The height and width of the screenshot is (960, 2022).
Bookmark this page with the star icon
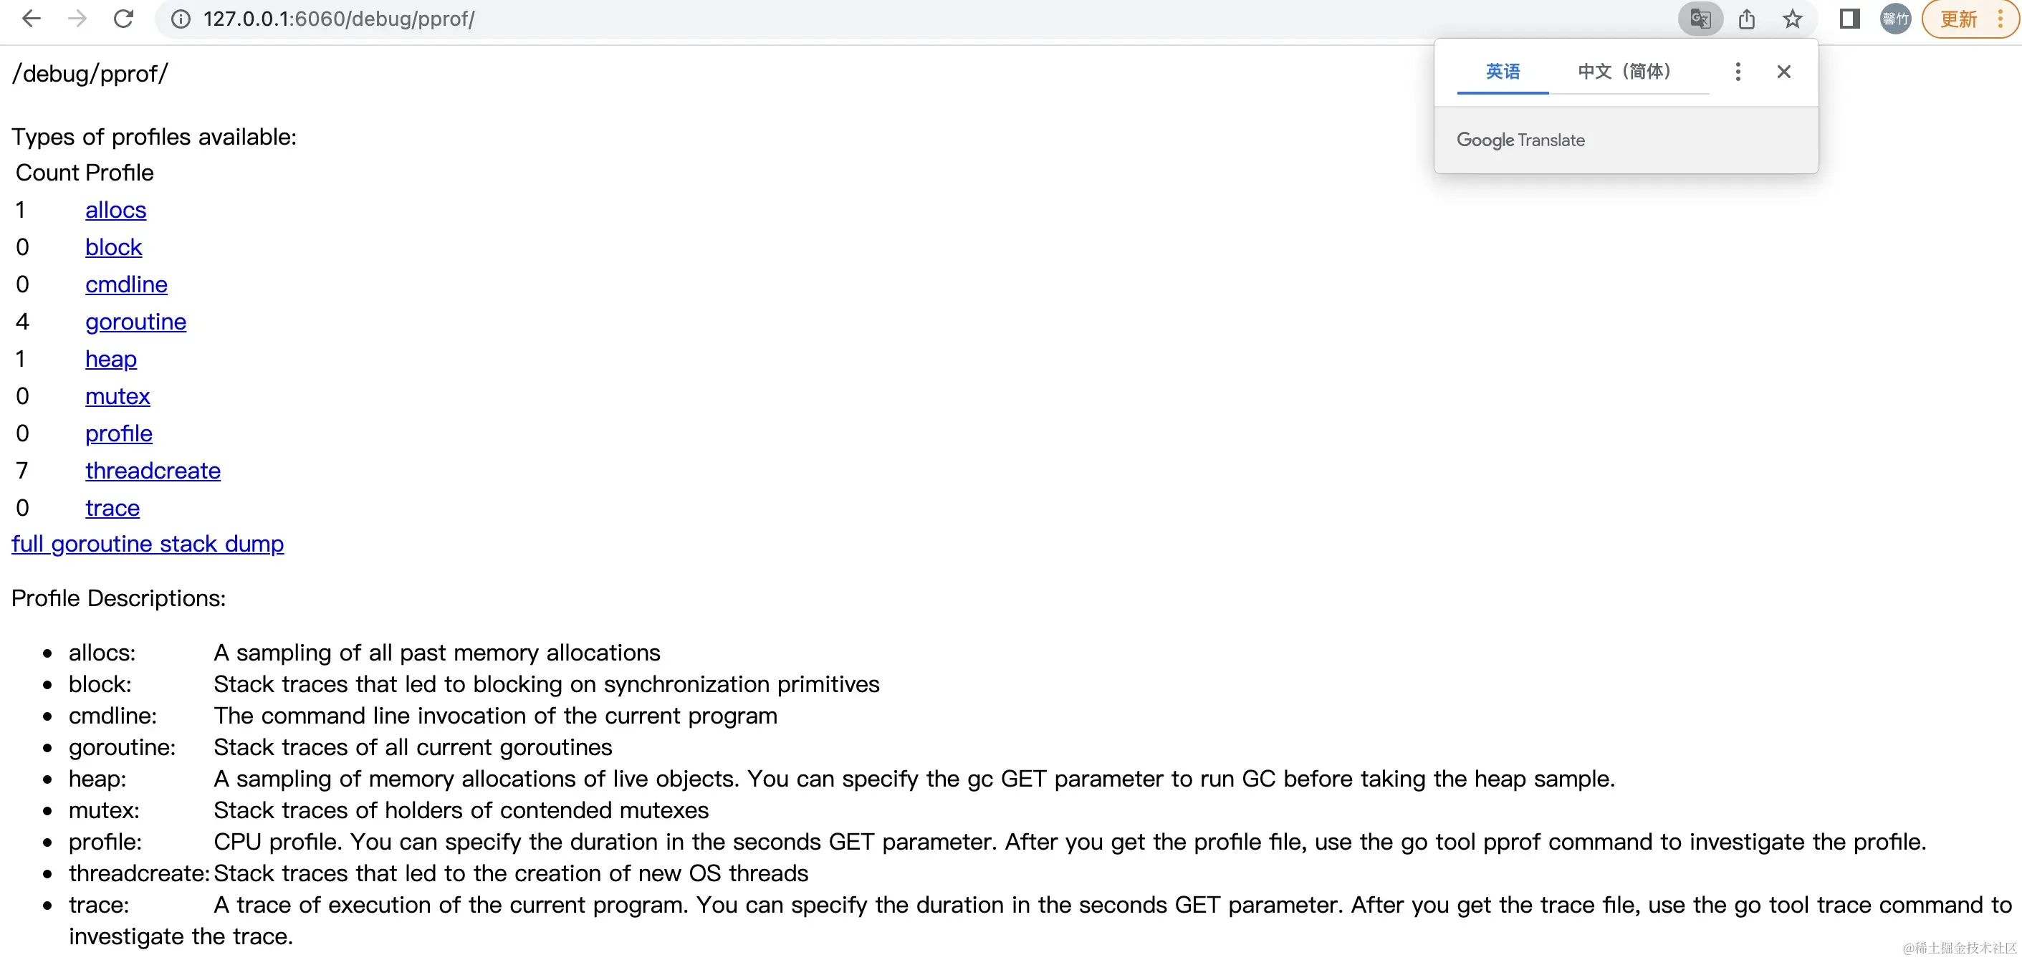coord(1792,19)
